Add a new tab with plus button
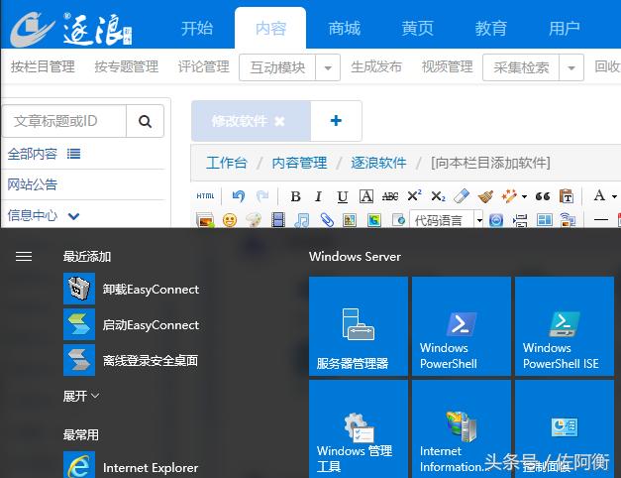The height and width of the screenshot is (478, 621). [336, 121]
